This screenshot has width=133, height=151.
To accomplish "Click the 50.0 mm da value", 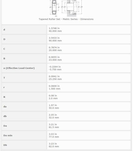I will click(x=54, y=108).
